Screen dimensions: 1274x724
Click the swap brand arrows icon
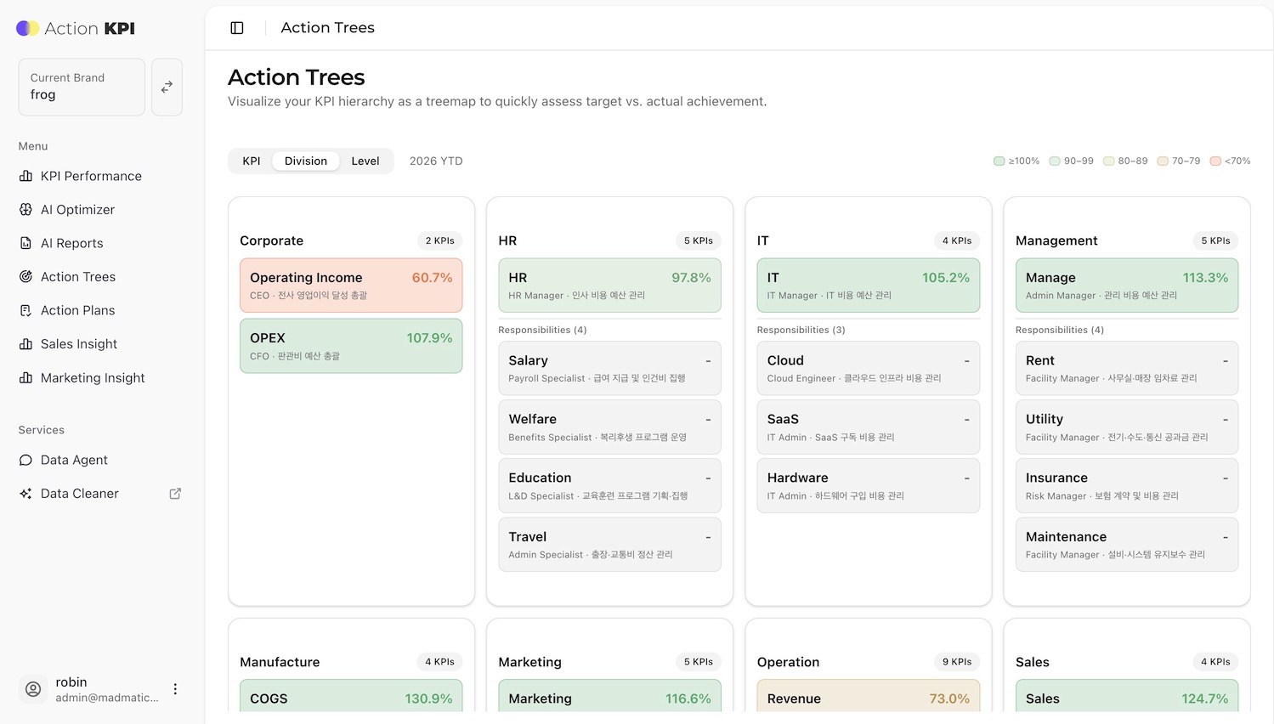[x=167, y=87]
